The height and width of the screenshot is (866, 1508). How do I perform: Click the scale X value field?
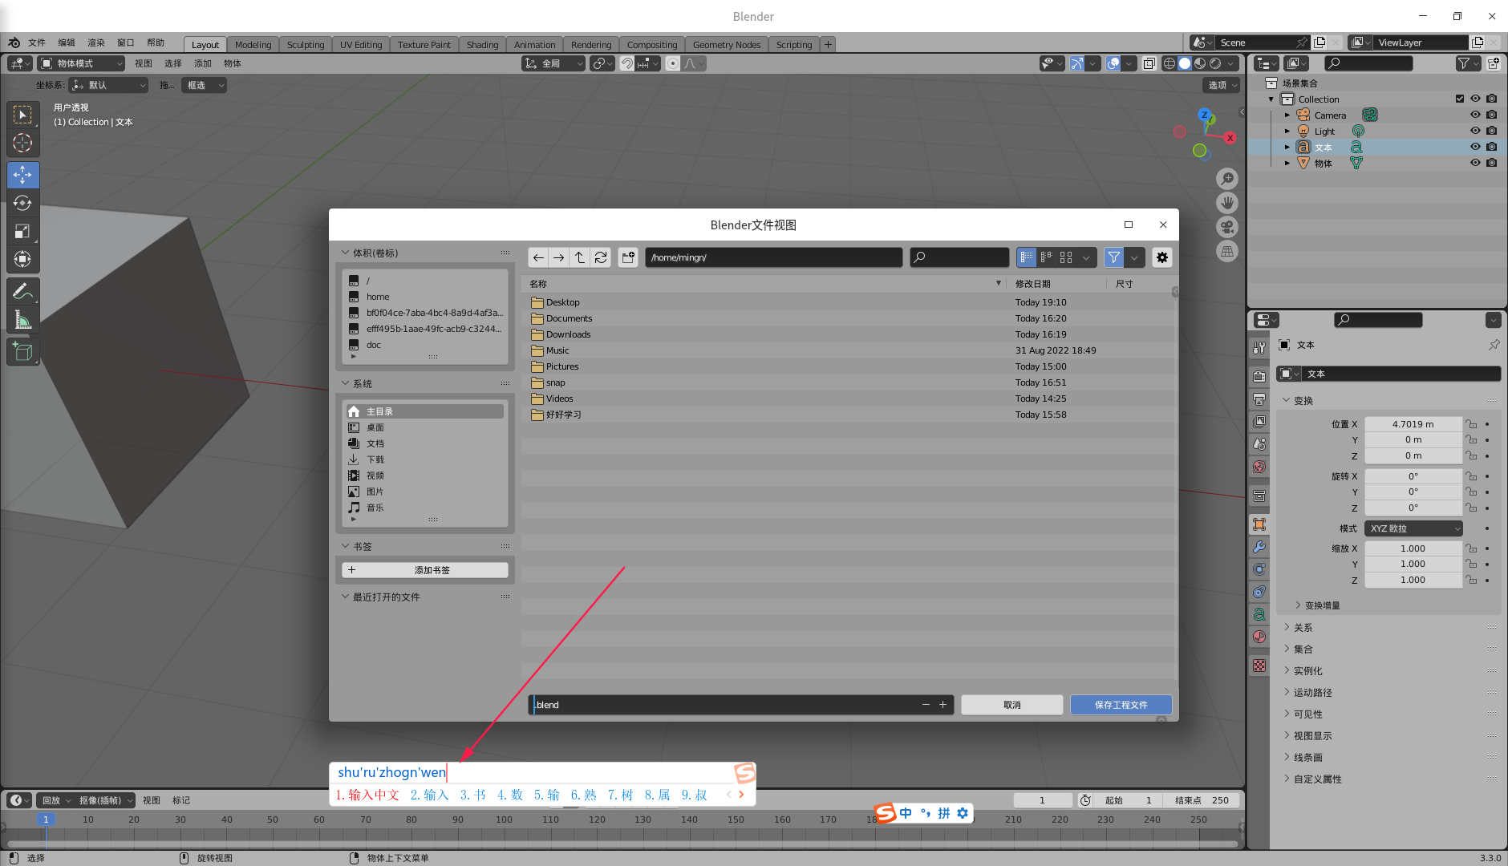tap(1413, 548)
